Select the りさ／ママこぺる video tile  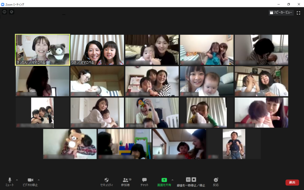[97, 50]
